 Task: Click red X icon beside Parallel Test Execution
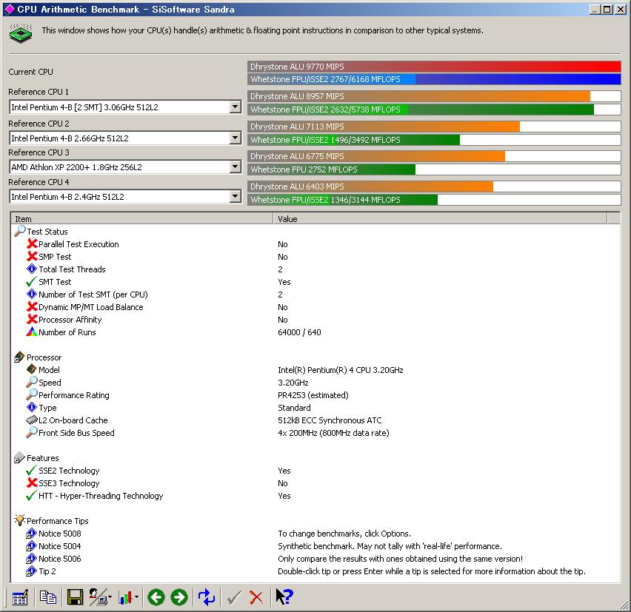(x=32, y=243)
